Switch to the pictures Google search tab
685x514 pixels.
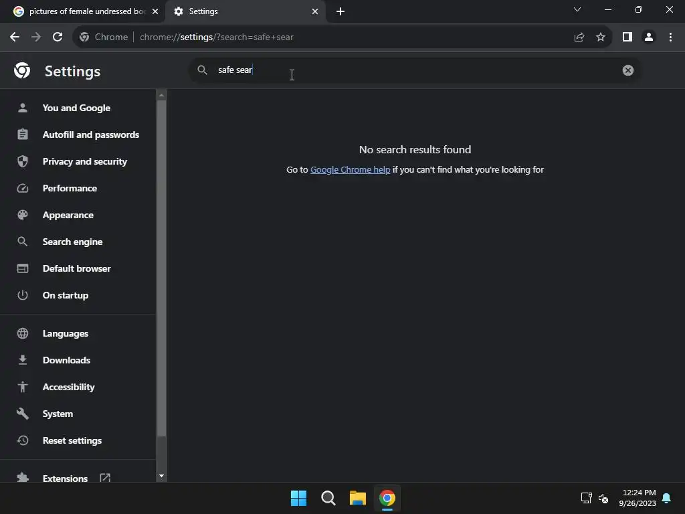click(82, 11)
